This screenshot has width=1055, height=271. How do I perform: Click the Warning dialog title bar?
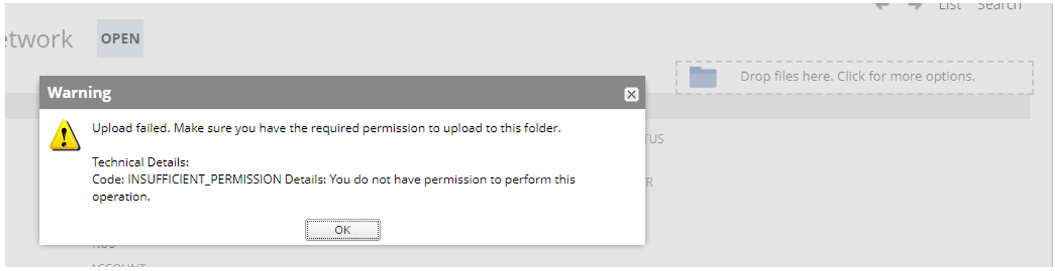322,93
